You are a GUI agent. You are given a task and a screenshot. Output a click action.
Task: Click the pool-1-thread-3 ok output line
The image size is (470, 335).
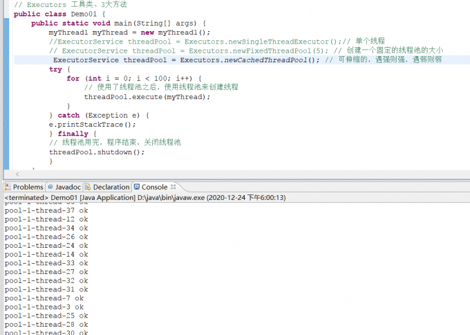(44, 307)
